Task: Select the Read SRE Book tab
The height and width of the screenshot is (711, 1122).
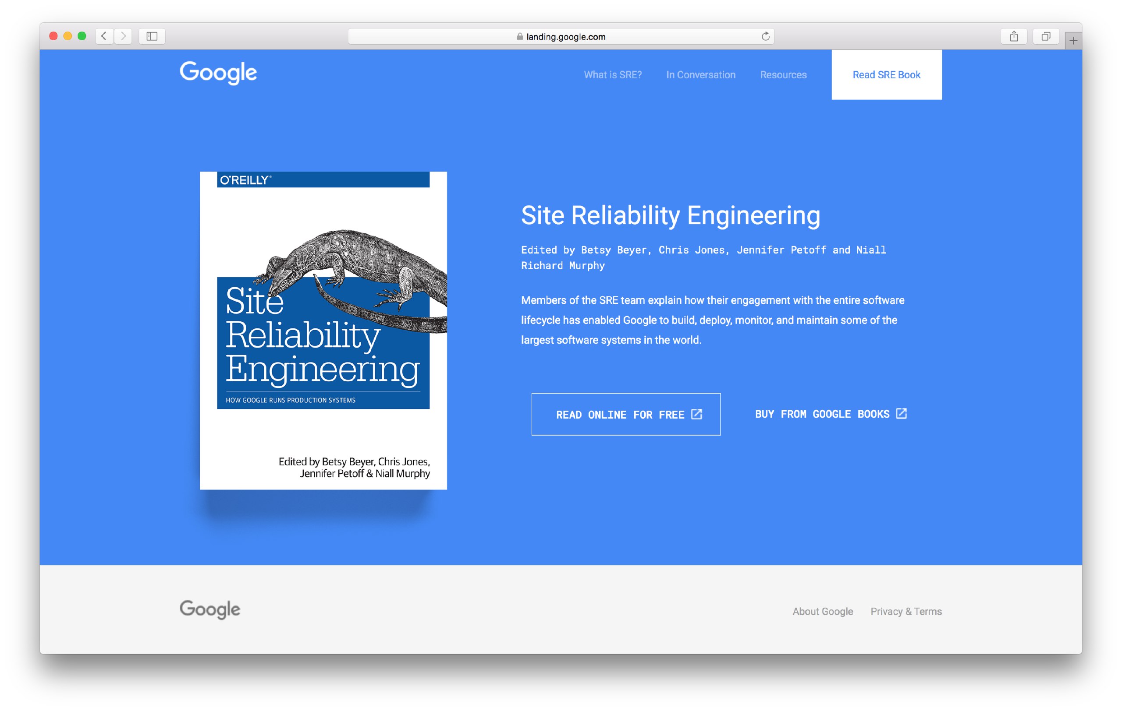Action: [x=886, y=75]
